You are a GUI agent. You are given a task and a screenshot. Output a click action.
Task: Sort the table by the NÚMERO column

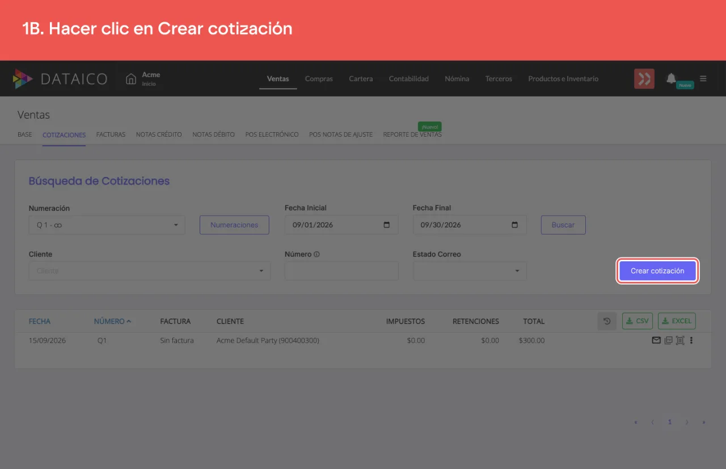click(x=112, y=321)
